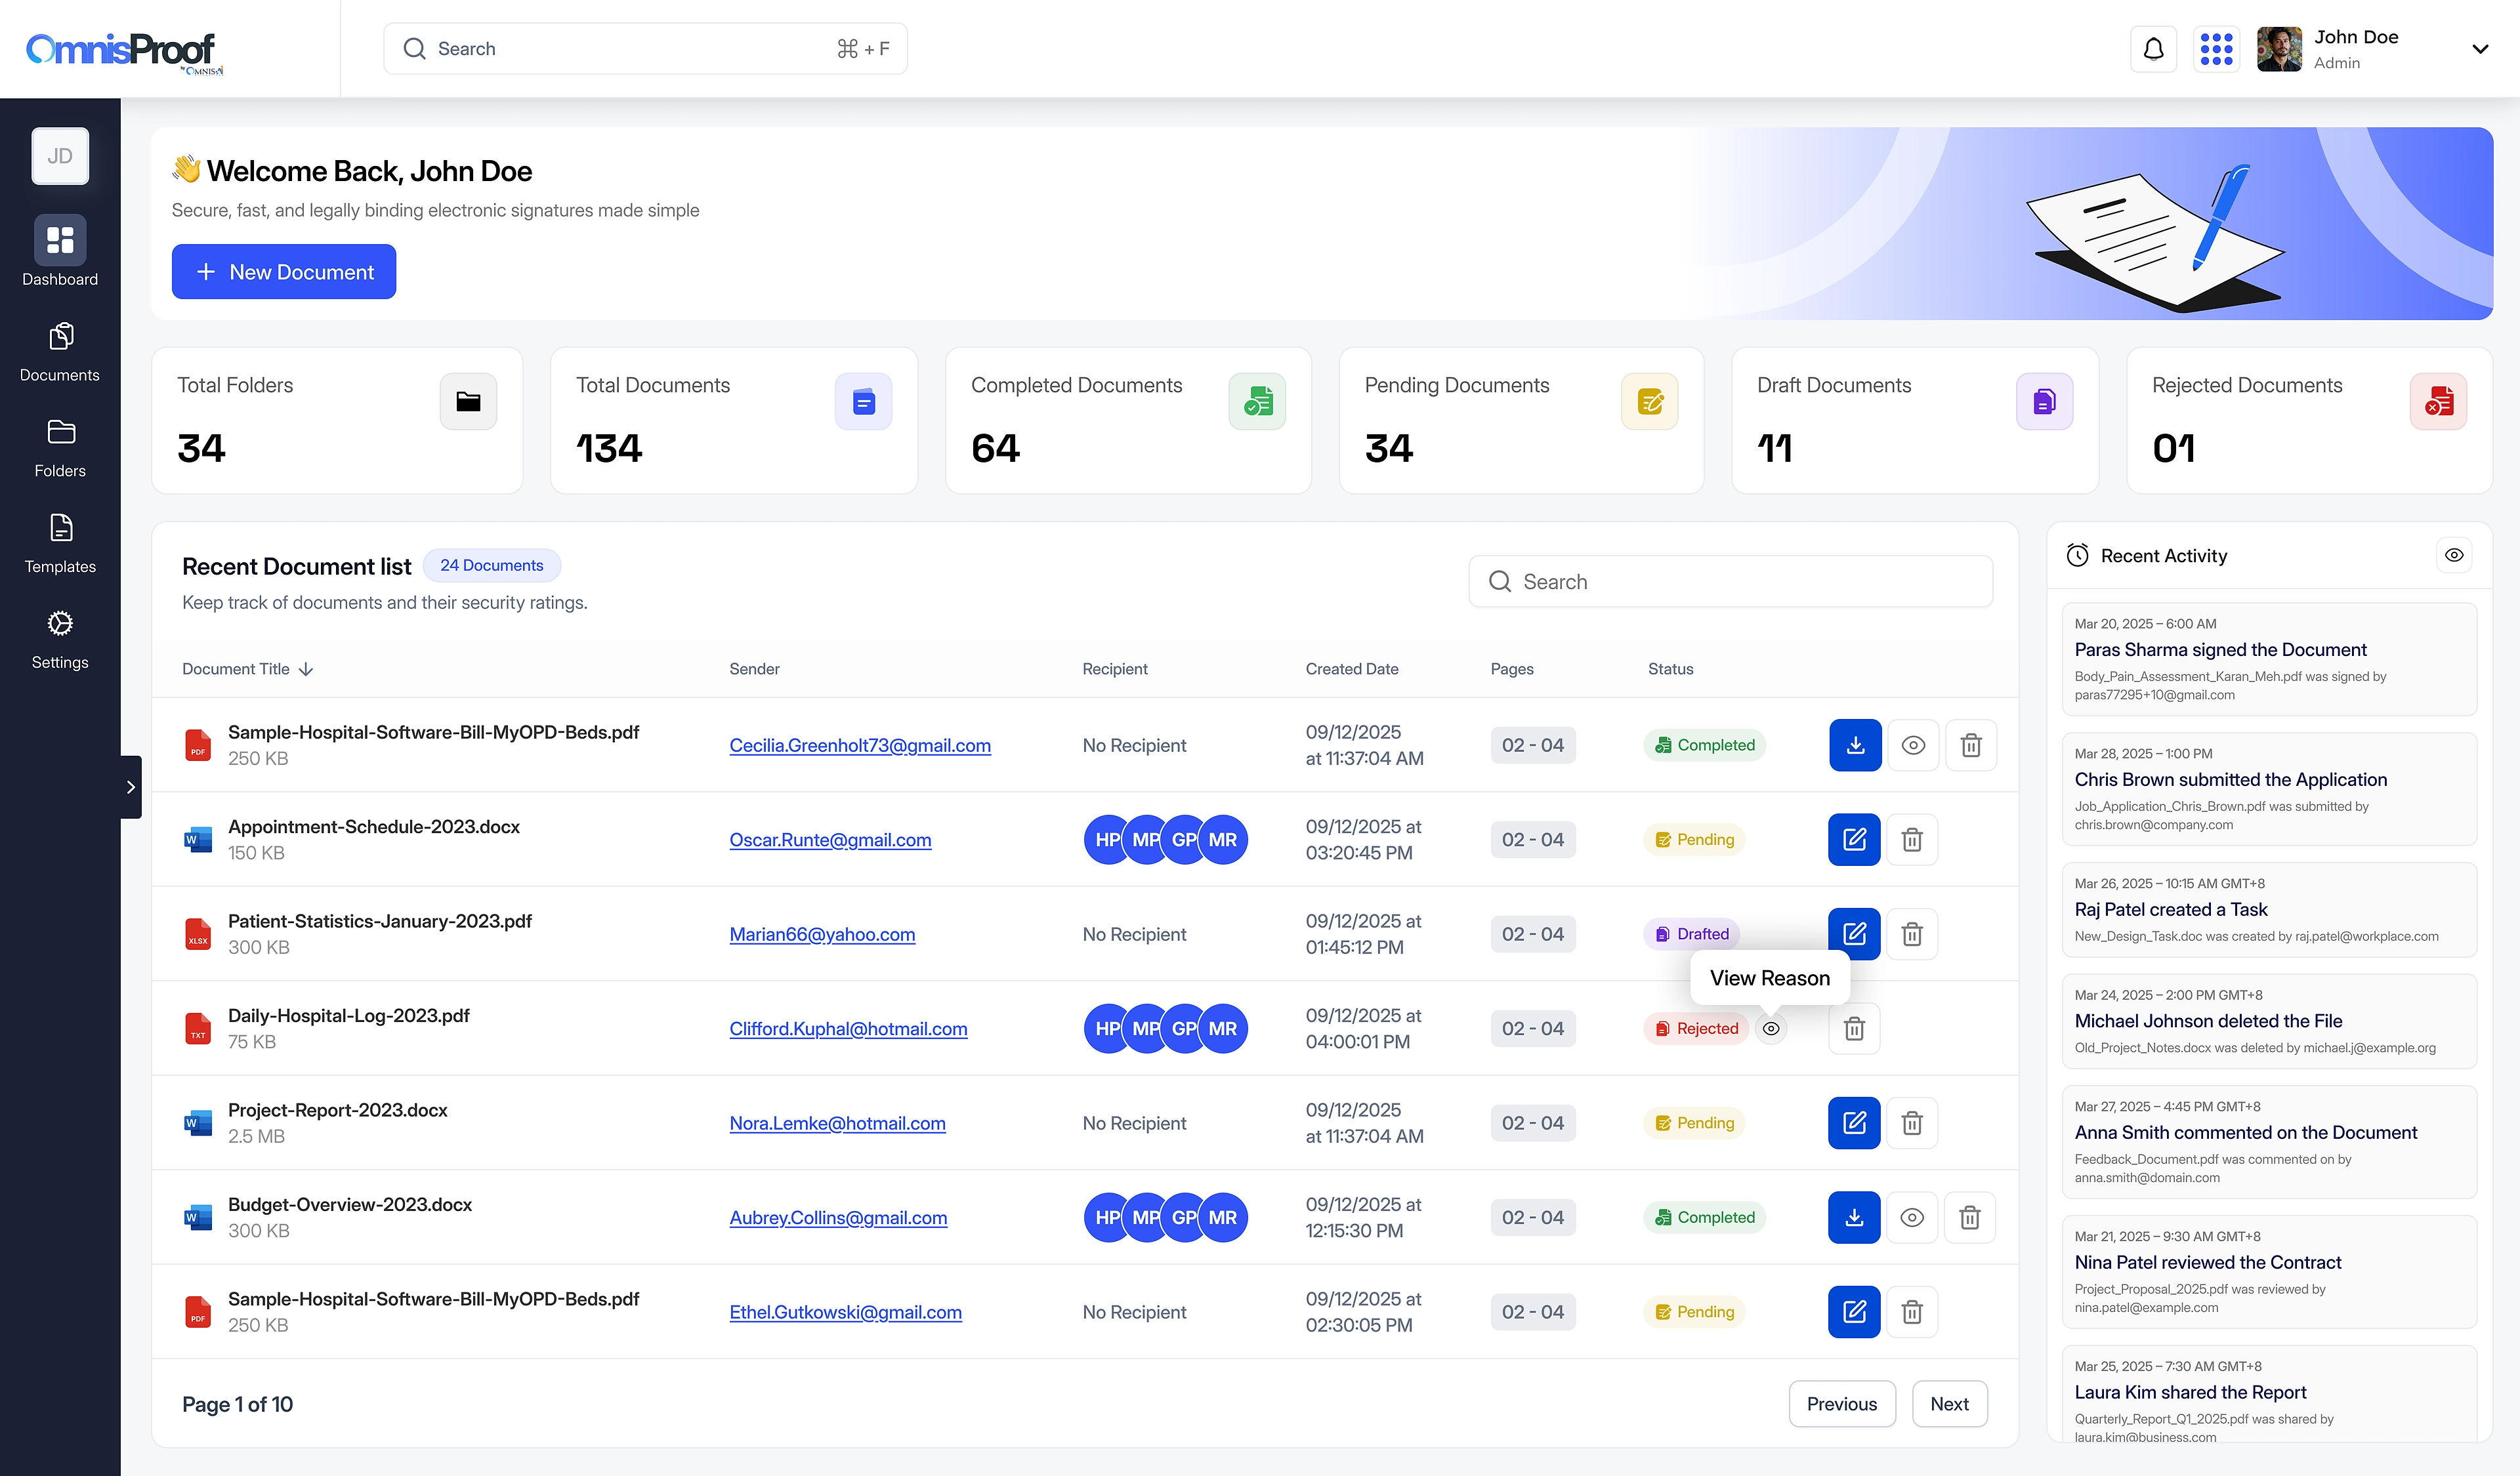
Task: Open Settings from the sidebar
Action: [x=60, y=640]
